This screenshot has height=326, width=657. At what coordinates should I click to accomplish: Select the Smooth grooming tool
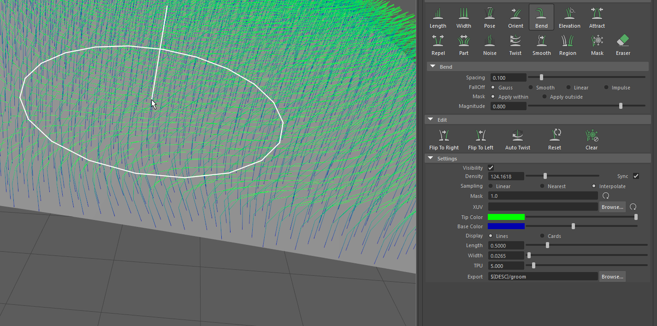pyautogui.click(x=541, y=44)
